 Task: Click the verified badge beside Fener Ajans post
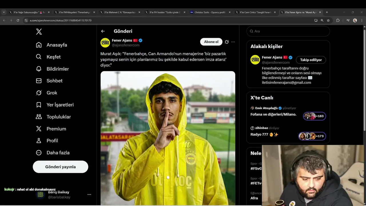pyautogui.click(x=141, y=41)
